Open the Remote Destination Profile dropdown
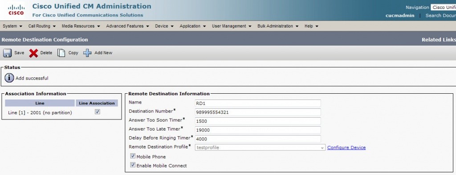 point(260,147)
